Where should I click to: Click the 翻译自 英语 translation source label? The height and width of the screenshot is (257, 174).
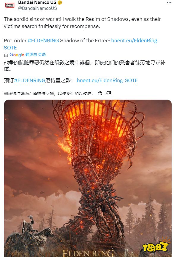point(36,54)
